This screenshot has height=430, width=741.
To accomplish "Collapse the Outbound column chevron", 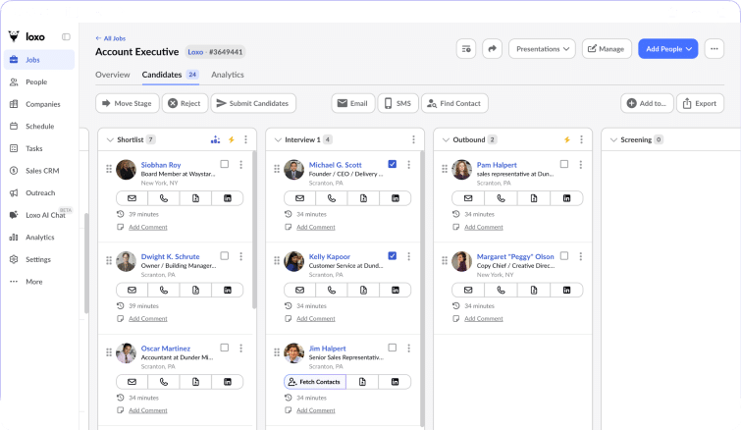I will click(x=446, y=139).
